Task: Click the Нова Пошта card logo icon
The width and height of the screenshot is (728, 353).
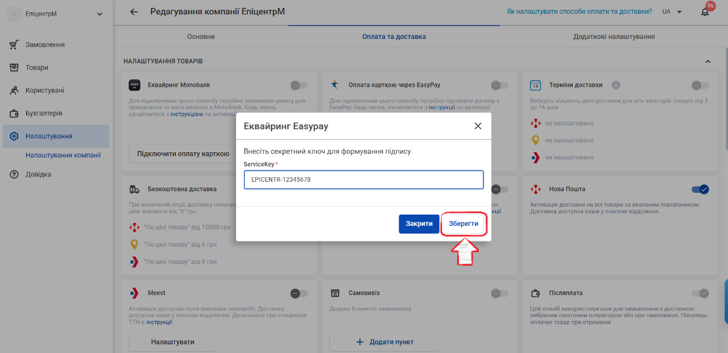Action: (535, 190)
